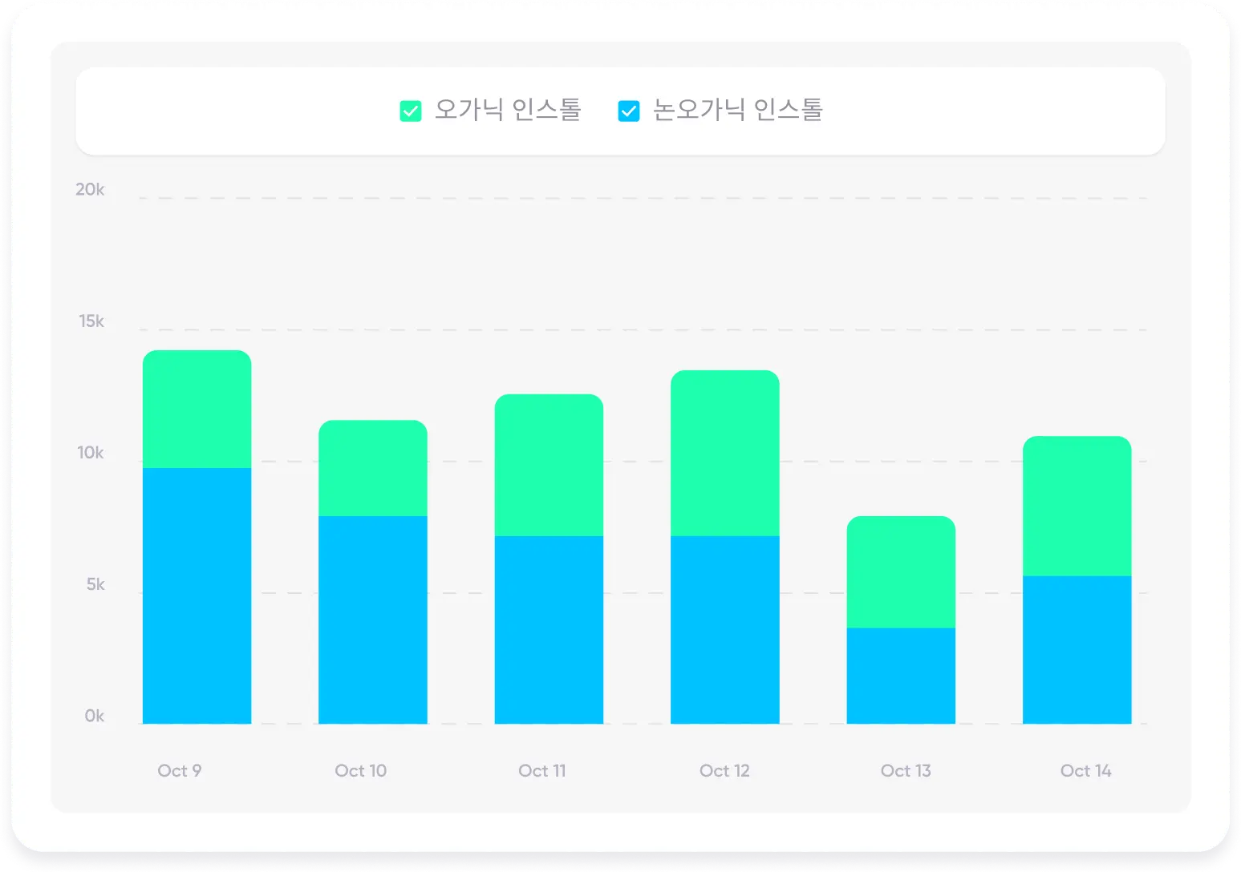The image size is (1241, 872).
Task: Choose the green organic segment for Oct 14
Action: tap(1077, 506)
